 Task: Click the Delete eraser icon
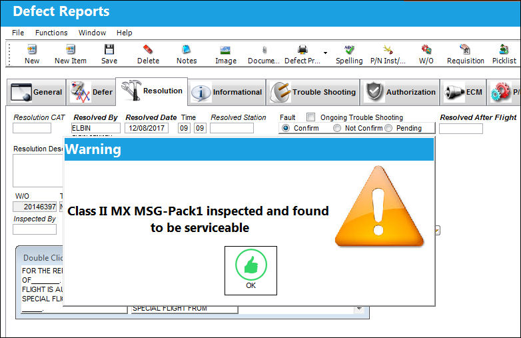(x=148, y=49)
